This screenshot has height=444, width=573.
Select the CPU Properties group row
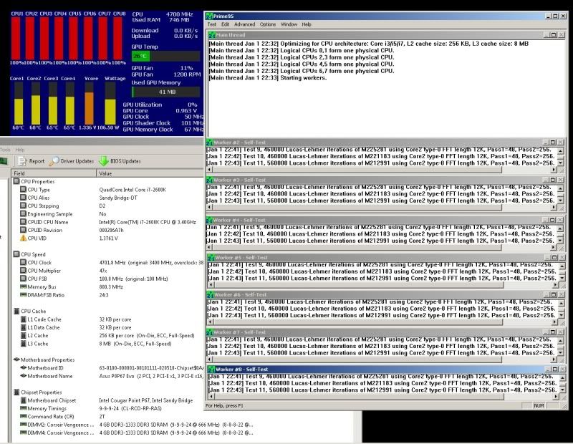tap(38, 182)
